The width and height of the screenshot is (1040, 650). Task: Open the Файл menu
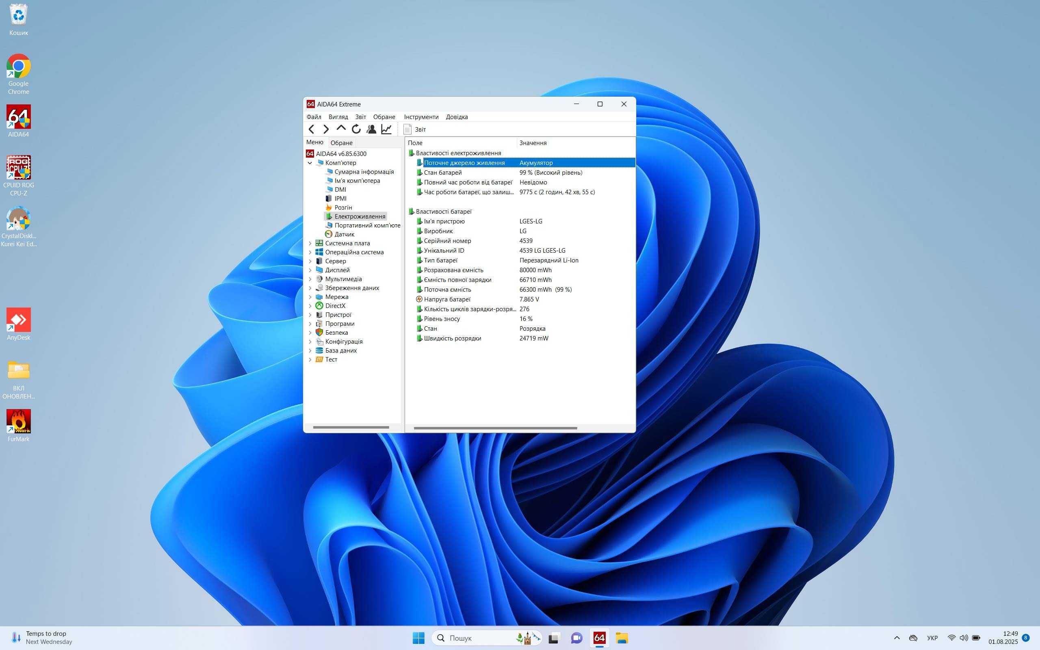tap(314, 117)
